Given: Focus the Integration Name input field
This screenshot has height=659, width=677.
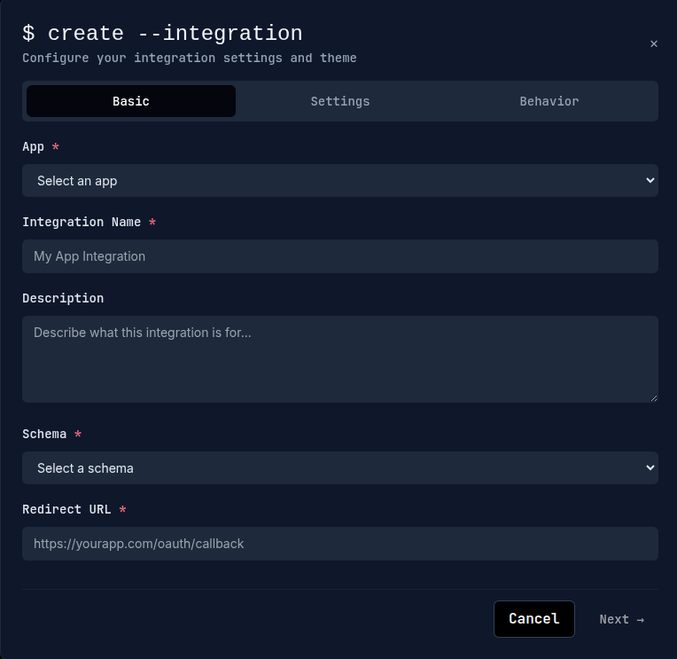Looking at the screenshot, I should pos(340,256).
